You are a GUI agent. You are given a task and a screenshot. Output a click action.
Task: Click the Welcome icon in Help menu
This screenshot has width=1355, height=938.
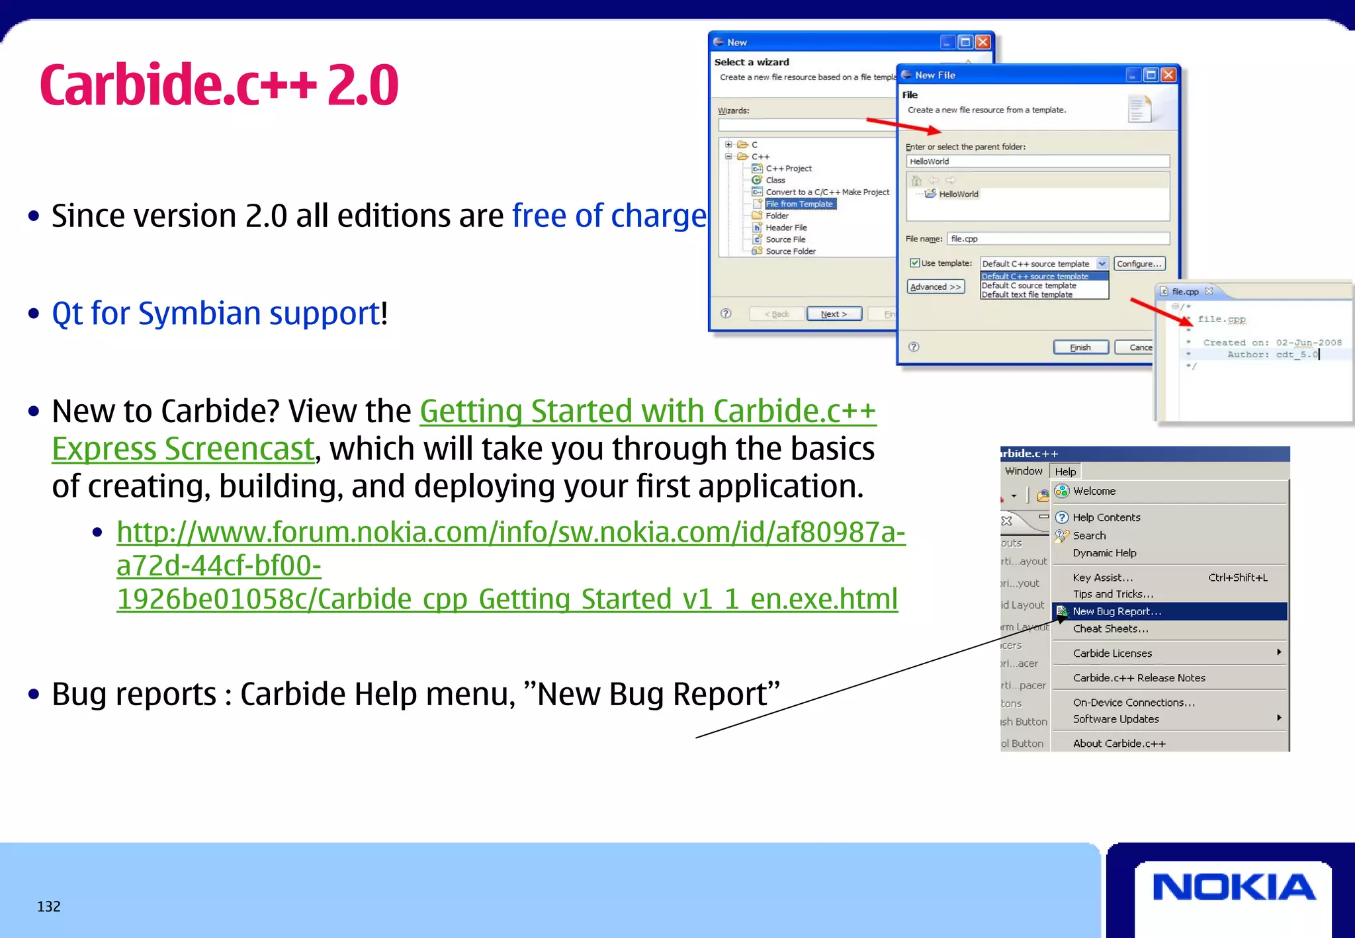(1062, 491)
